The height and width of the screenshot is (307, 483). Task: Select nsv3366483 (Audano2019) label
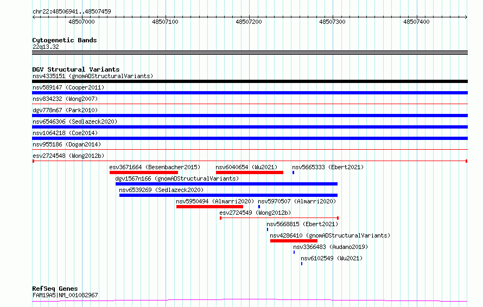pyautogui.click(x=330, y=247)
